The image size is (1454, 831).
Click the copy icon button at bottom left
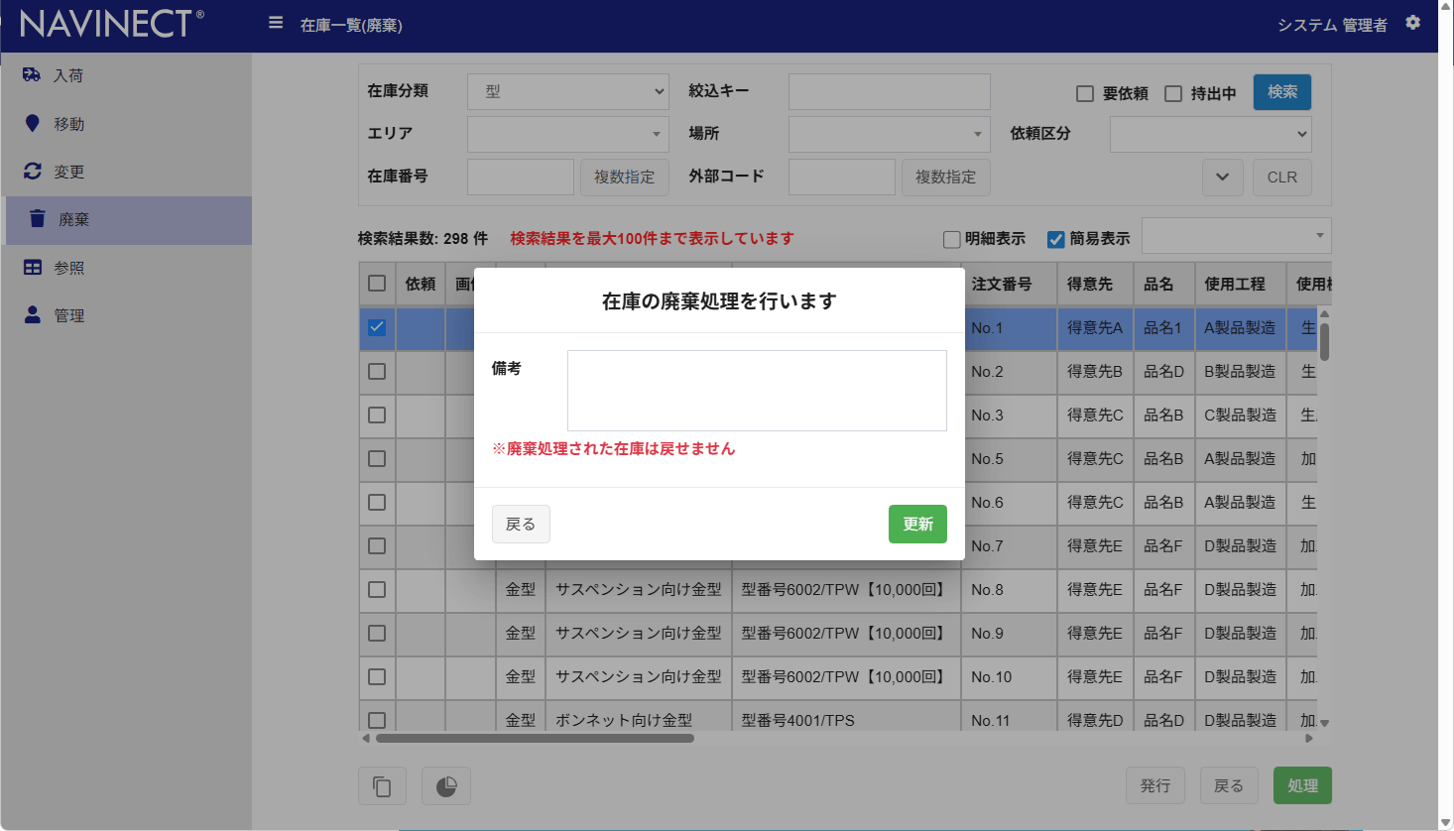pyautogui.click(x=382, y=786)
